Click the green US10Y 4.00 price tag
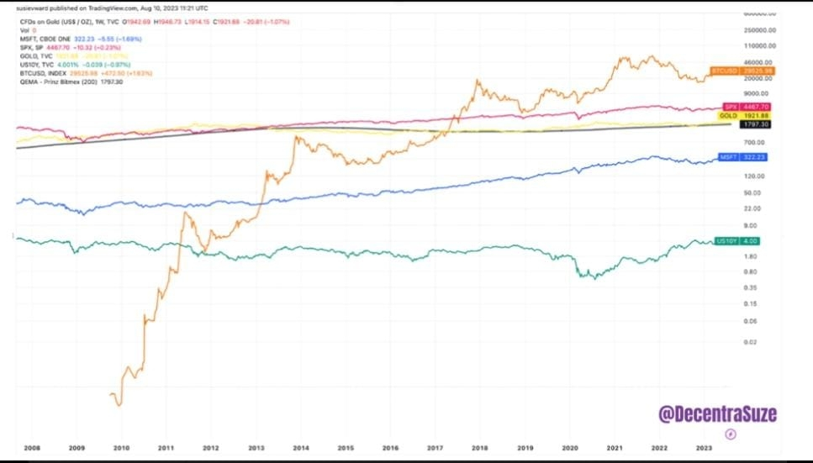 point(736,241)
